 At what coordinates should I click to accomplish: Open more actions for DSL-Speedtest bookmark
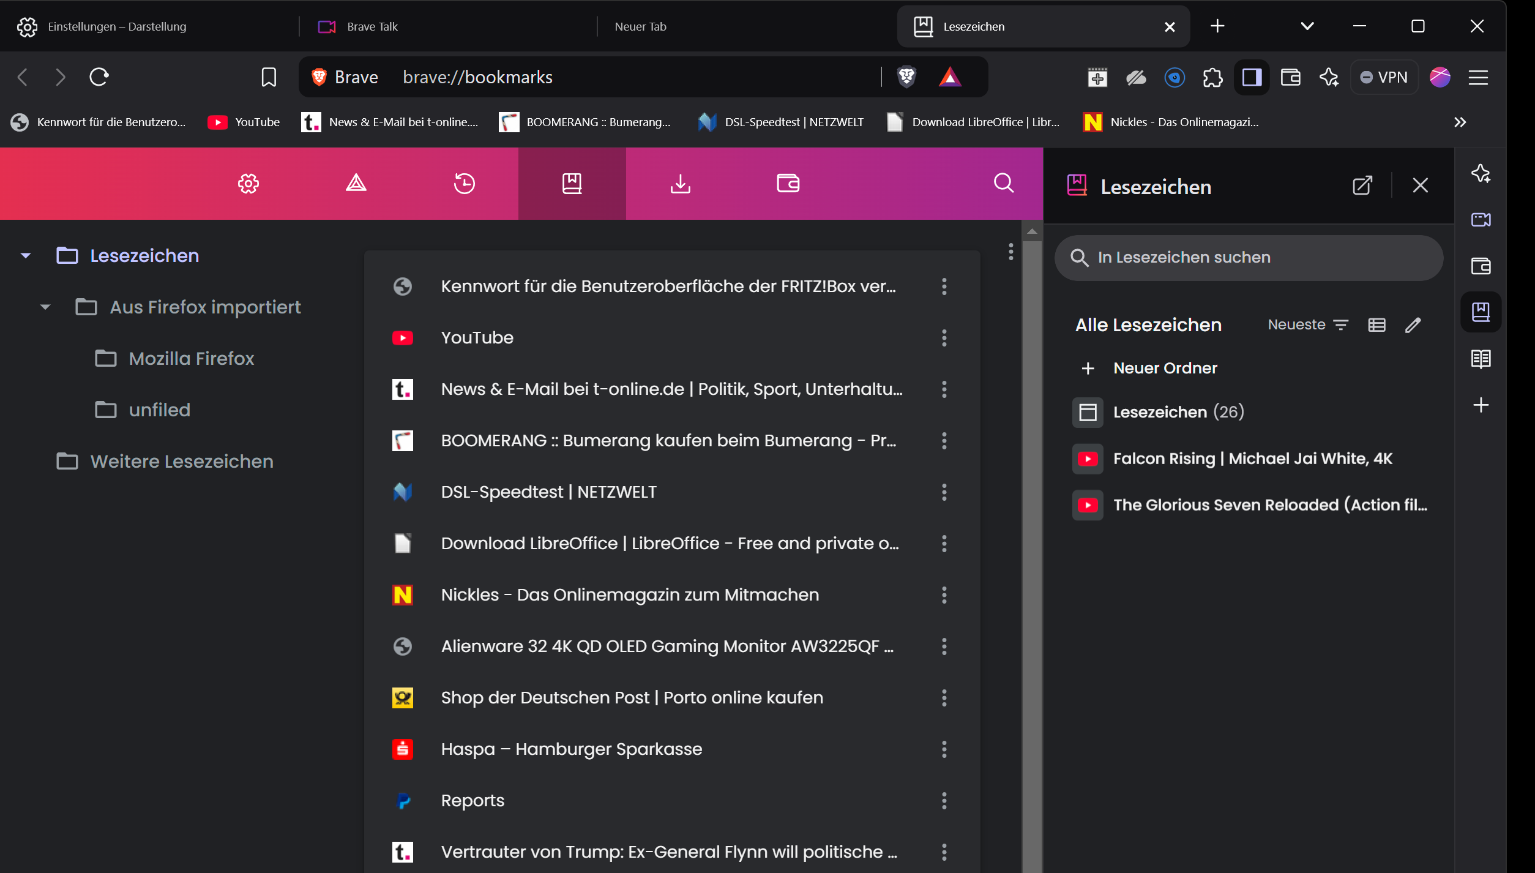944,492
